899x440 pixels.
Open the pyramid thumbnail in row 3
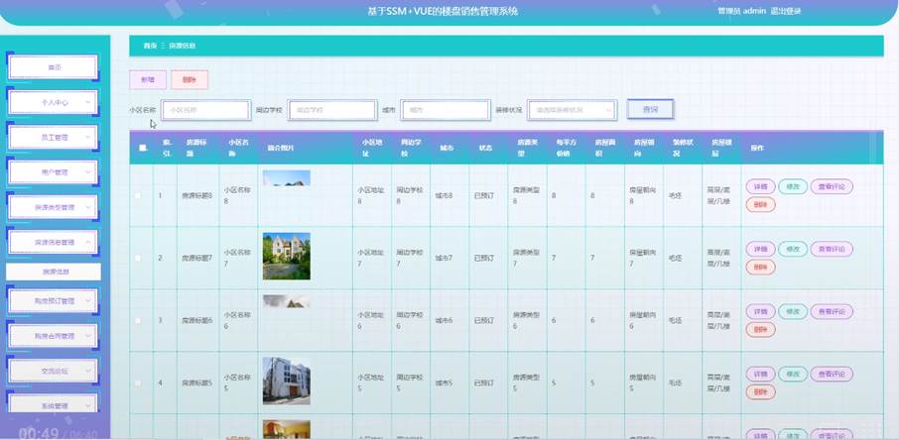point(286,301)
